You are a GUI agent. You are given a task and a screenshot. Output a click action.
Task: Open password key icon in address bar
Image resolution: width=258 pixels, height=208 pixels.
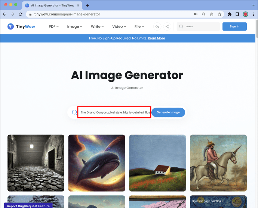point(196,14)
